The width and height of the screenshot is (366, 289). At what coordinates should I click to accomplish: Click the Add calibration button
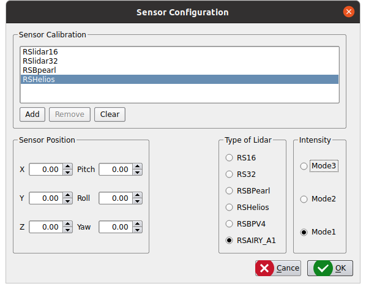pyautogui.click(x=32, y=114)
